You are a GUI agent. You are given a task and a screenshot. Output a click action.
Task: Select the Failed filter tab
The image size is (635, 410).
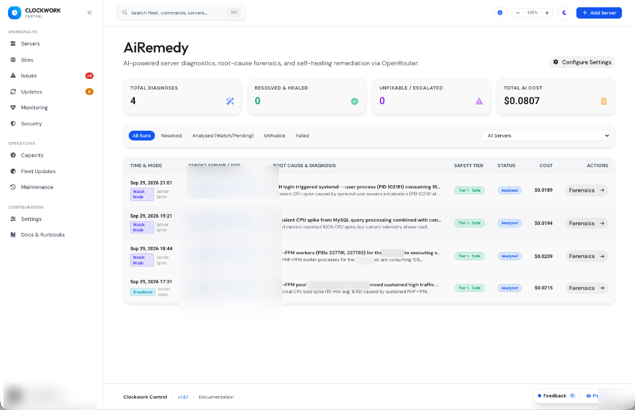[302, 135]
